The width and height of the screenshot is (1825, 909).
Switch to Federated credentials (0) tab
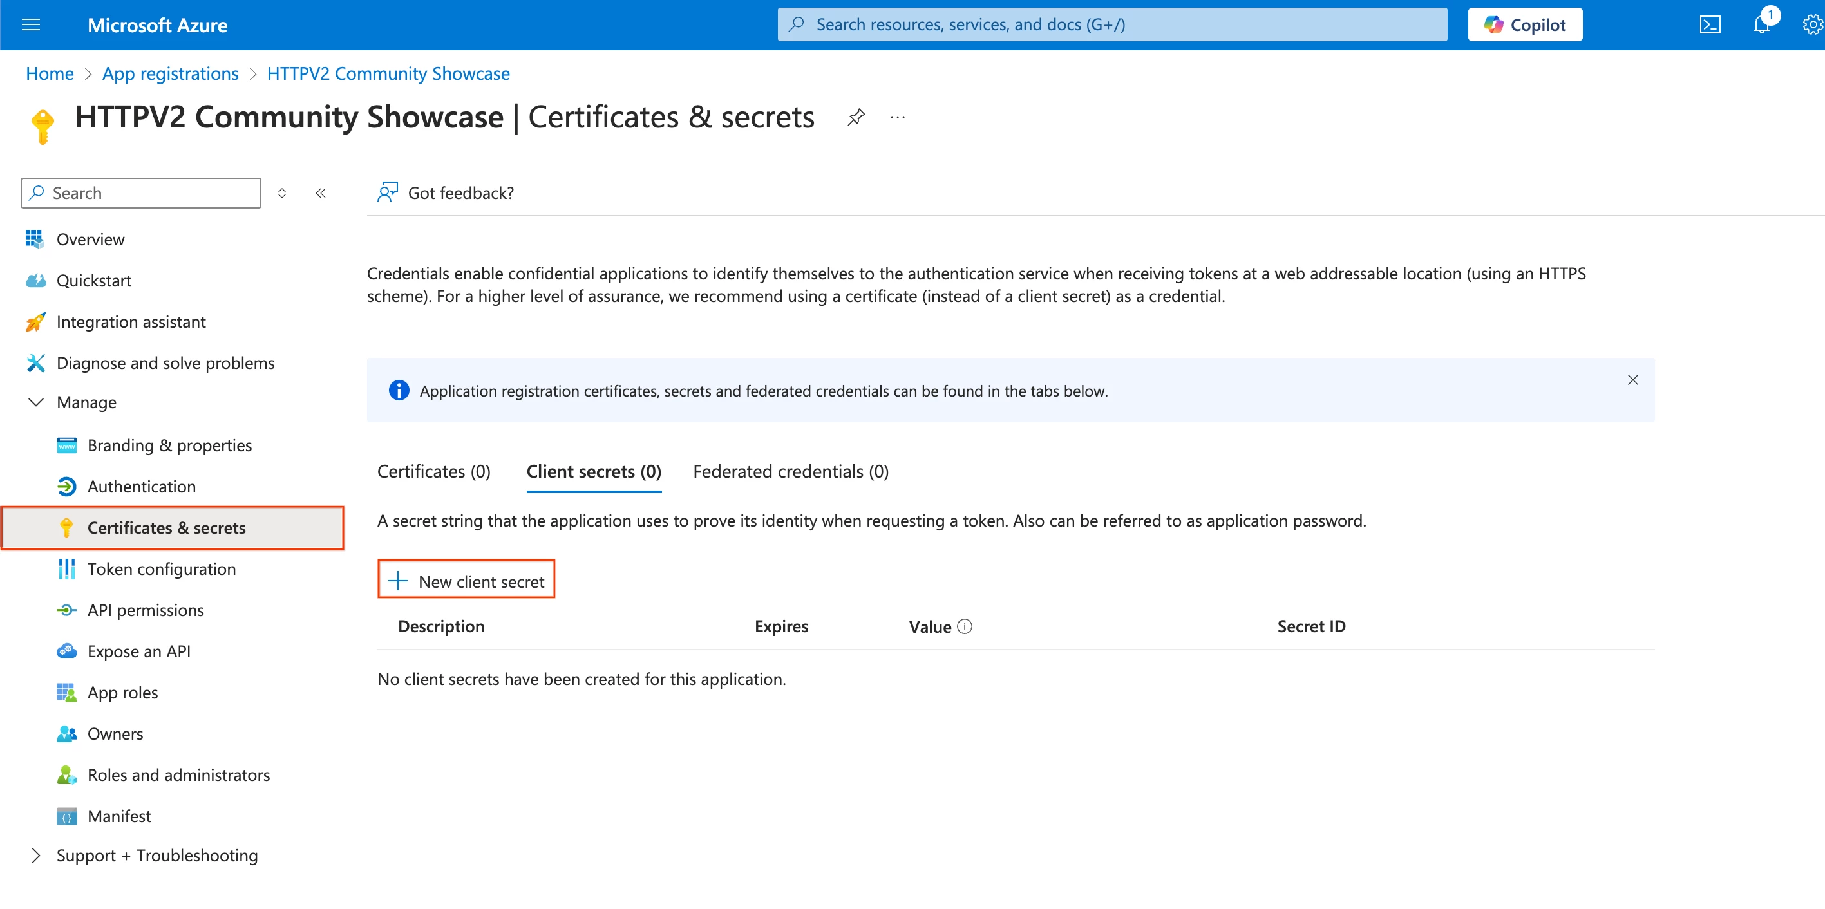[x=791, y=471]
